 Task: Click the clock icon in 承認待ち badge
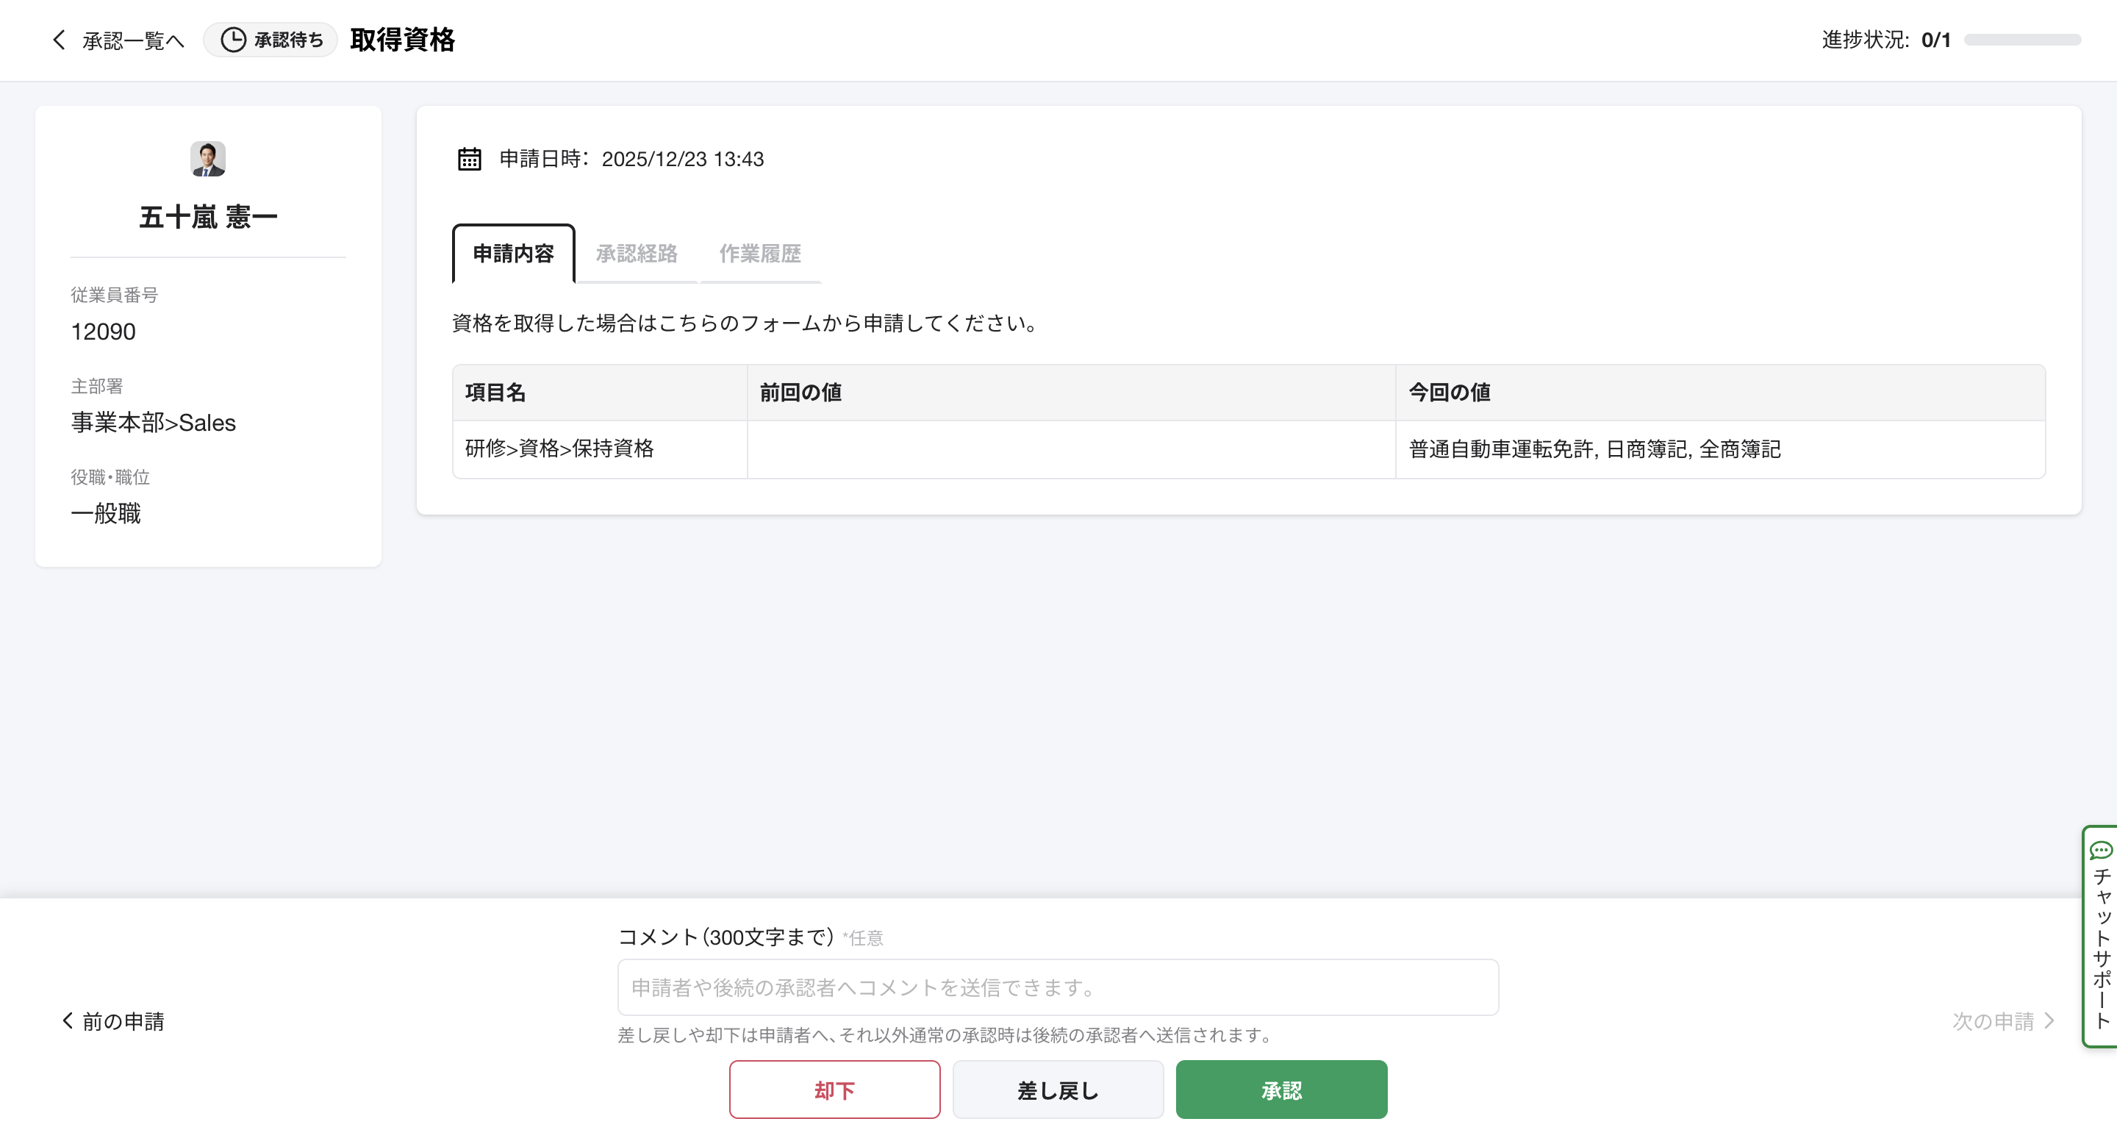click(x=234, y=40)
